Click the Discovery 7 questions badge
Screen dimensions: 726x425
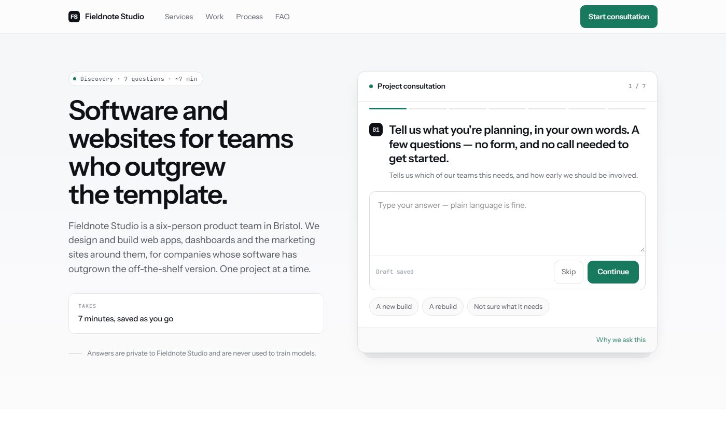coord(135,79)
